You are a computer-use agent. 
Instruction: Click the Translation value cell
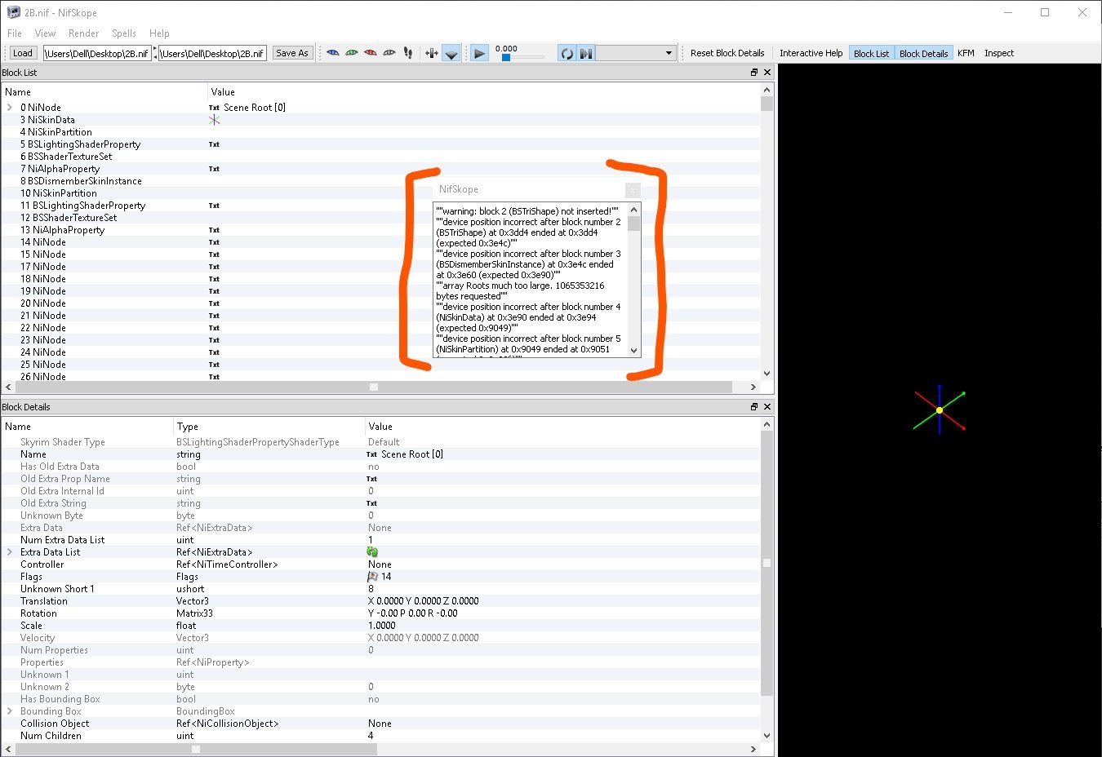(x=423, y=601)
